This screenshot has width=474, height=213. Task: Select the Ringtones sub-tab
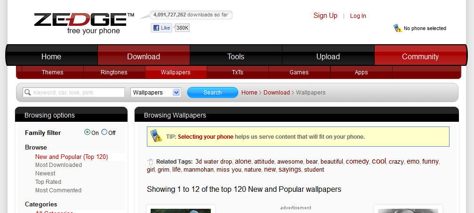click(114, 72)
